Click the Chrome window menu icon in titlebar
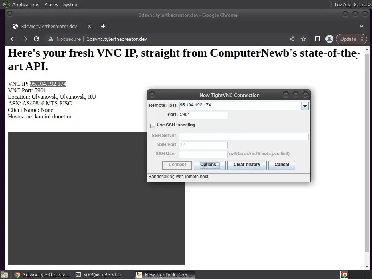The image size is (372, 279). [x=10, y=15]
